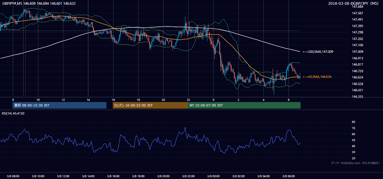This screenshot has height=179, width=383.
Task: Click the 147.202 price axis label
Action: (357, 39)
